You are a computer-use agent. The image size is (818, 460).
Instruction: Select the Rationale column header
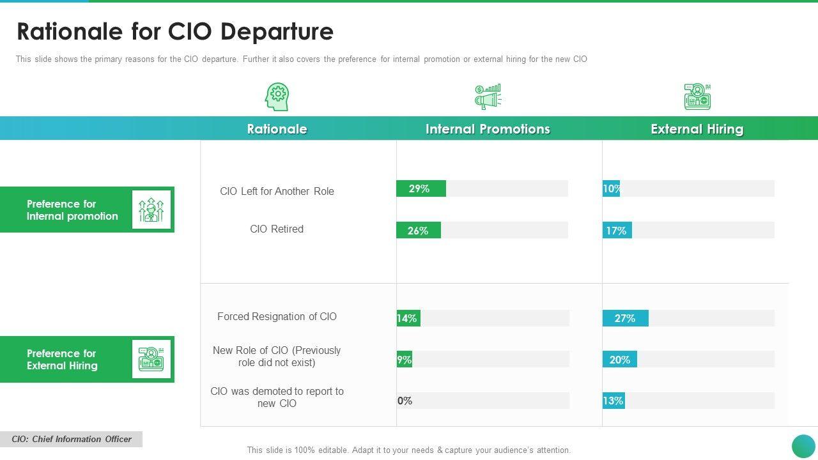tap(277, 129)
